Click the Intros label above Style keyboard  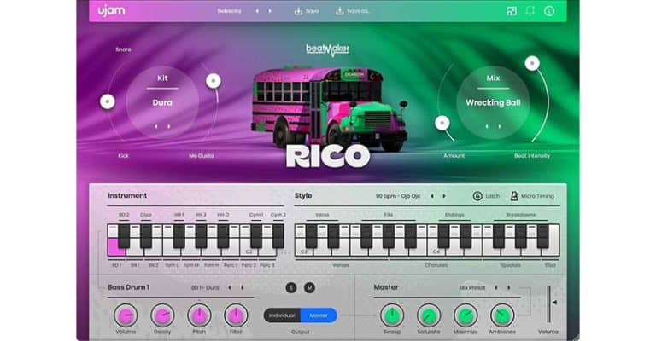click(322, 215)
